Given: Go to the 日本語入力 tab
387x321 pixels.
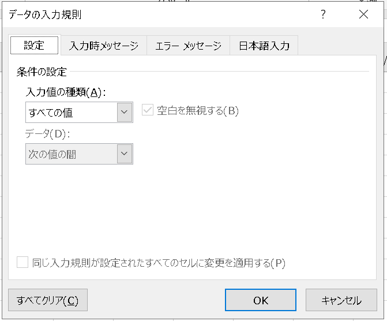Looking at the screenshot, I should click(x=264, y=46).
